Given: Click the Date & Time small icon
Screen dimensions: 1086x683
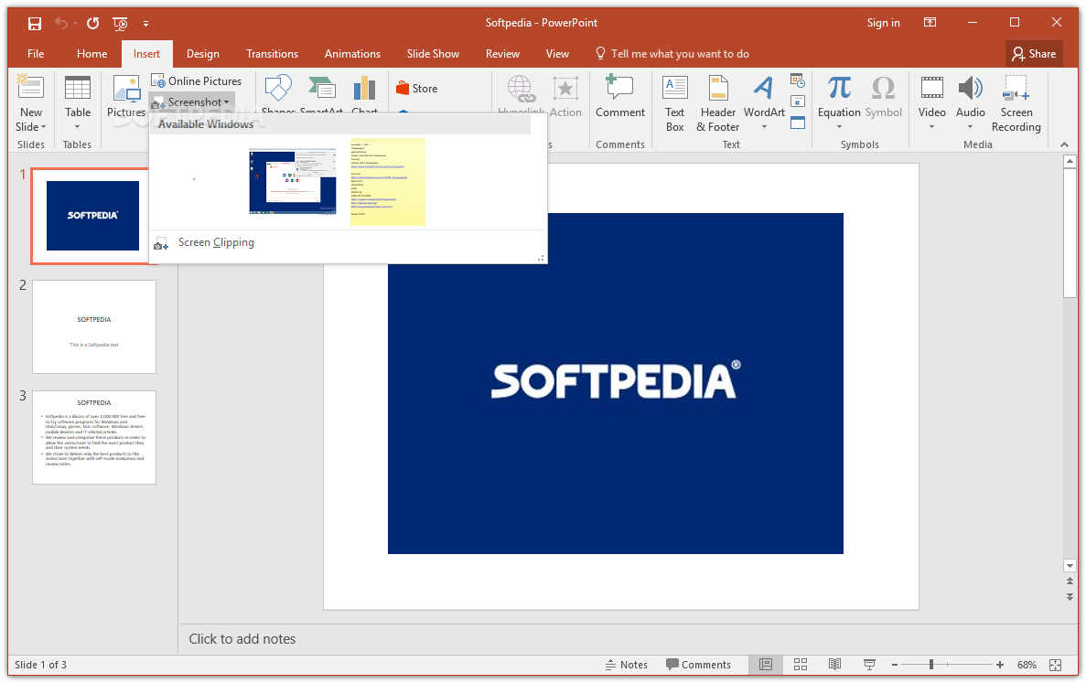Looking at the screenshot, I should click(x=798, y=81).
